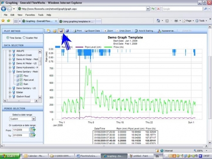The height and width of the screenshot is (159, 212).
Task: Uncheck the Rain checkbox
Action: [x=21, y=84]
